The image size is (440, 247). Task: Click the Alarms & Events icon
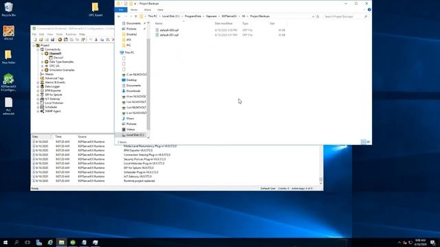click(x=43, y=82)
